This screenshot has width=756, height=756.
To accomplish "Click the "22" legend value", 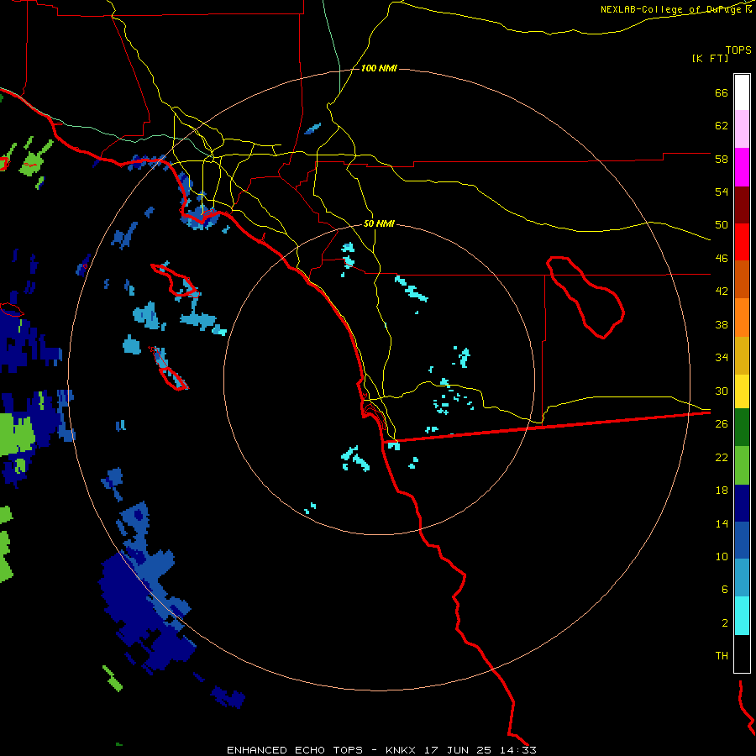I will tap(722, 457).
